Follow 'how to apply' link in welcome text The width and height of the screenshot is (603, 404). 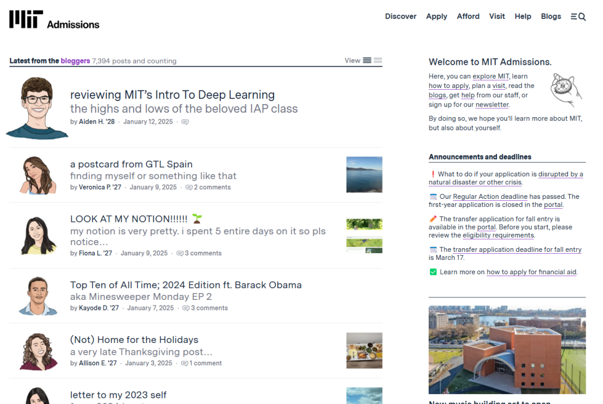[x=449, y=85]
